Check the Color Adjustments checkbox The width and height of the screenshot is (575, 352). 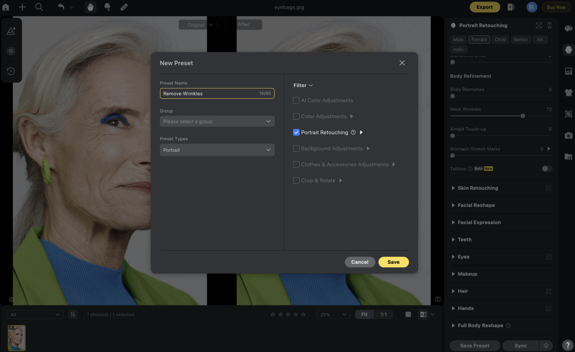coord(296,116)
